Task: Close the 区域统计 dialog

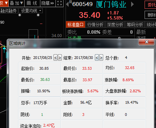Action: coord(147,42)
